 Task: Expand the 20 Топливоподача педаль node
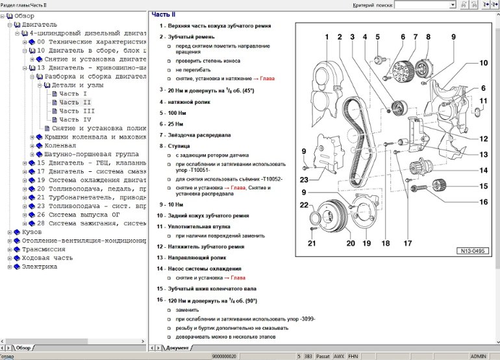point(25,189)
